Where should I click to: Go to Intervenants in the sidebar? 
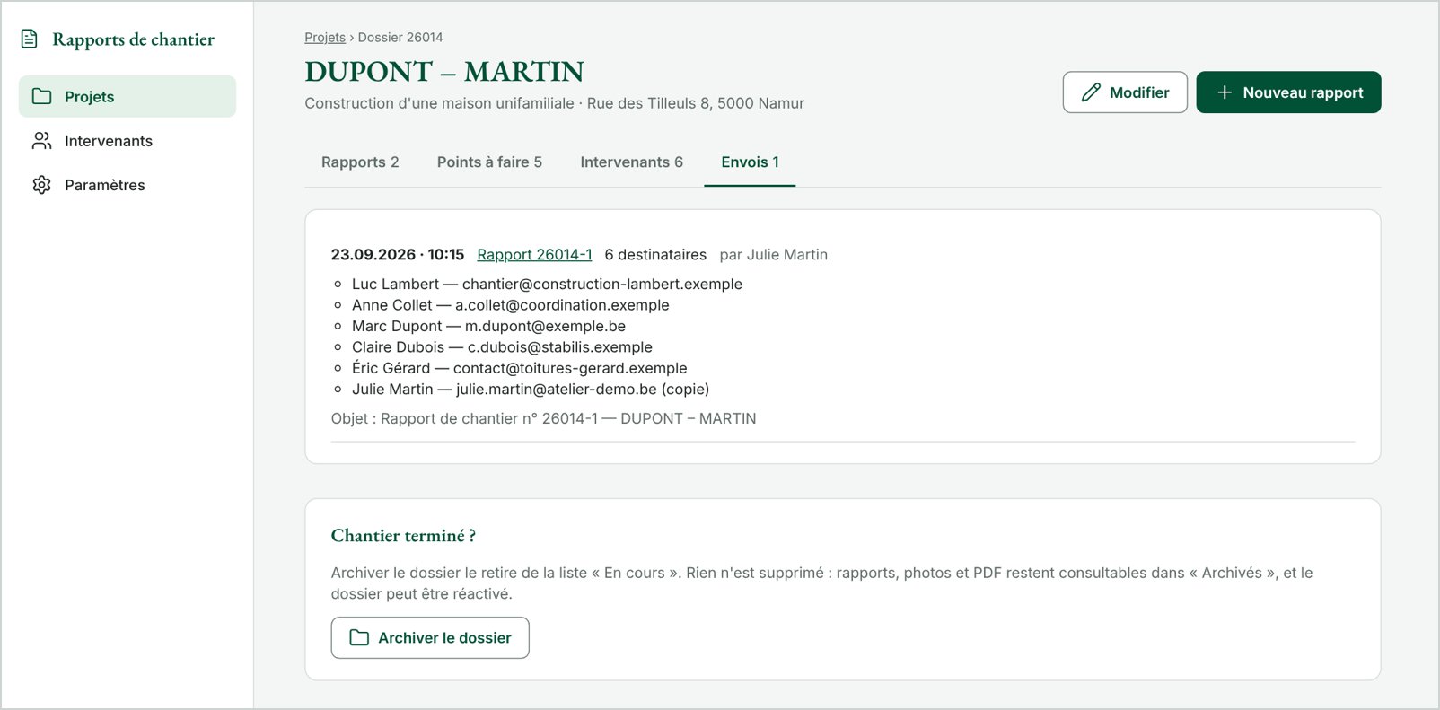tap(127, 141)
